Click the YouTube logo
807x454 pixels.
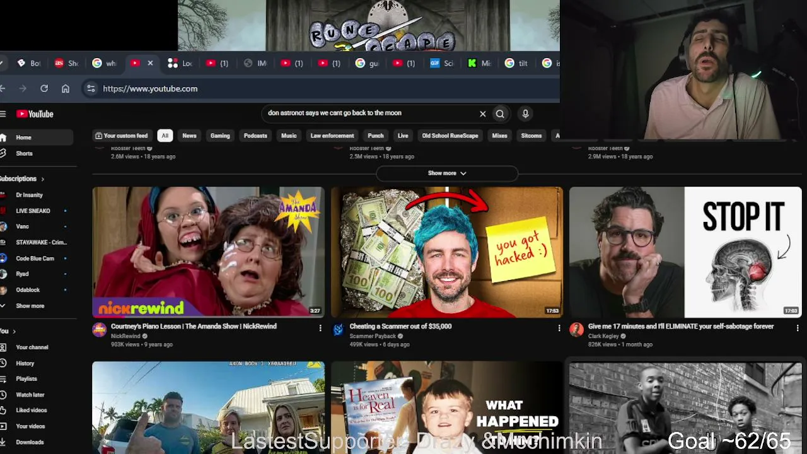pyautogui.click(x=35, y=114)
